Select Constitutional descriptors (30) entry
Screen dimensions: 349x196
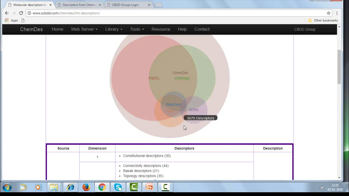[x=147, y=156]
